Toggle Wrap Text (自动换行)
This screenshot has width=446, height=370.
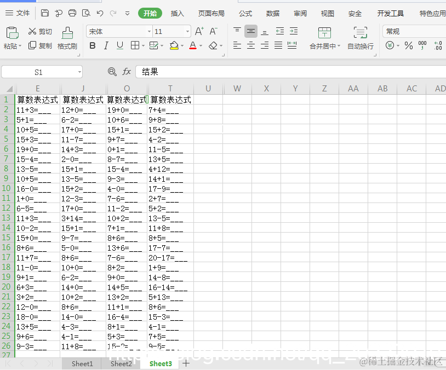[x=361, y=38]
